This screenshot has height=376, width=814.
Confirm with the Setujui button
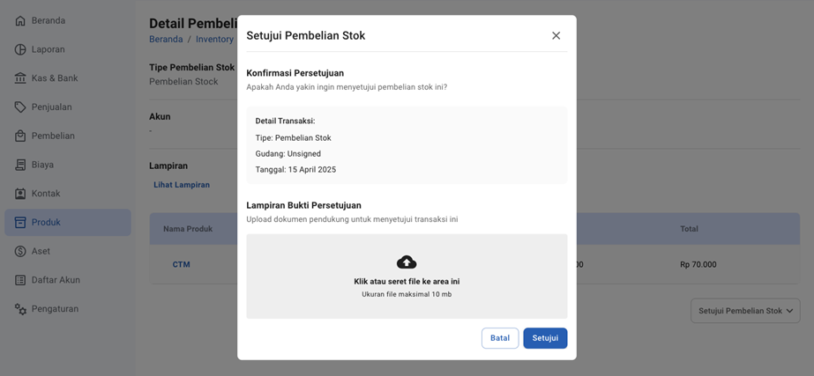545,338
